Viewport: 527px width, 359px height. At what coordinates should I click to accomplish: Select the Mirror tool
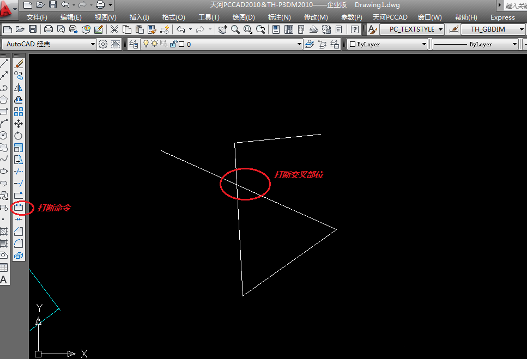coord(19,88)
